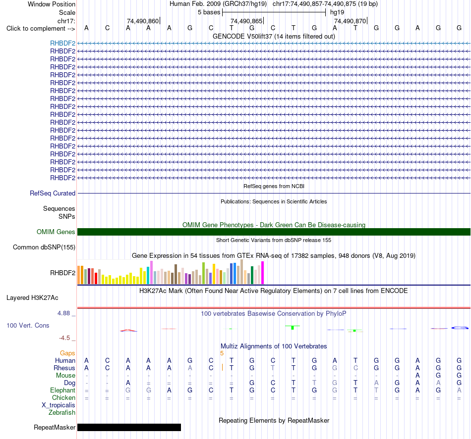Click the 74,490,860 coordinate tick label
Viewport: 471px width, 439px height.
[143, 21]
